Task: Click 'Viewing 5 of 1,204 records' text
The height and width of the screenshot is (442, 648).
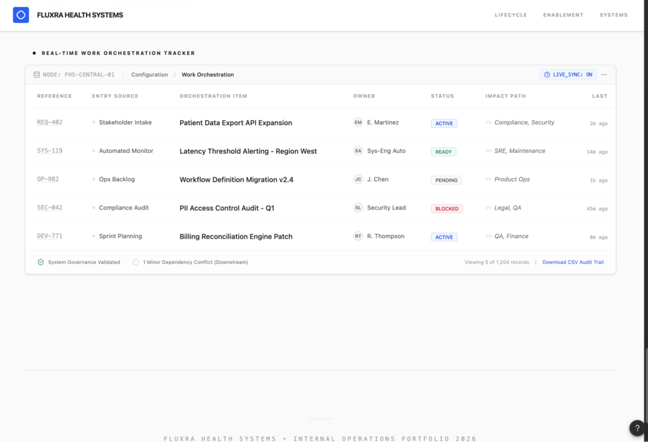Action: (x=497, y=262)
